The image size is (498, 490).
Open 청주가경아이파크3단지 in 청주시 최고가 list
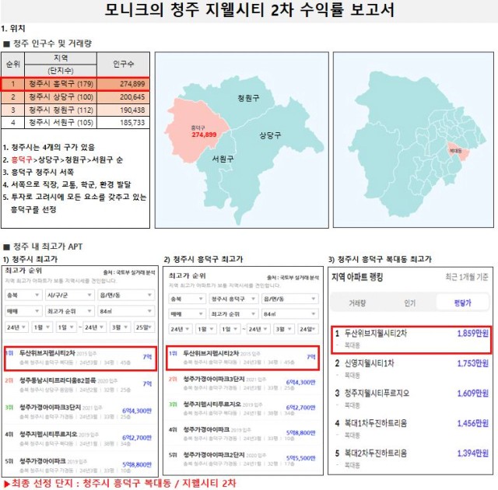79,411
